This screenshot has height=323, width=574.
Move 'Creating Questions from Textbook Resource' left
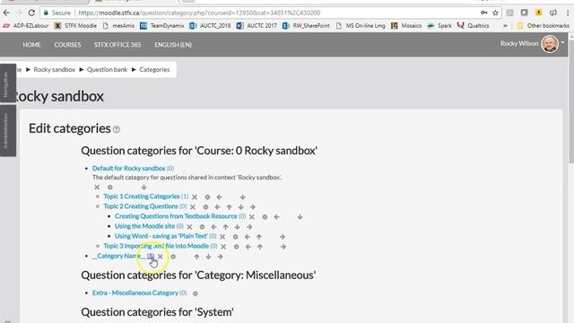(x=276, y=217)
